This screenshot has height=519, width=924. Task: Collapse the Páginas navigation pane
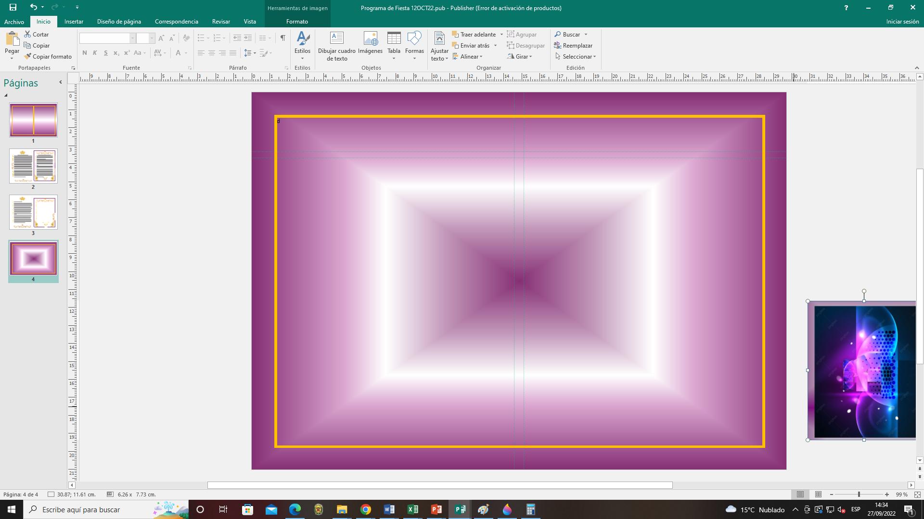point(60,82)
